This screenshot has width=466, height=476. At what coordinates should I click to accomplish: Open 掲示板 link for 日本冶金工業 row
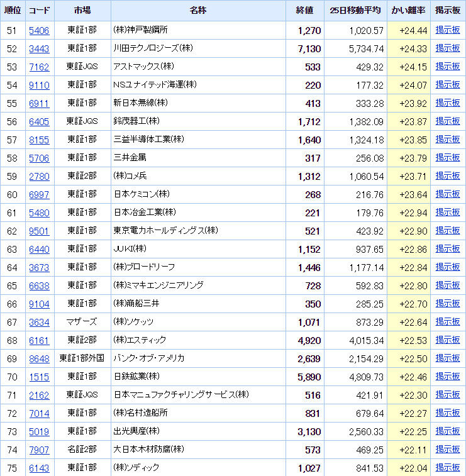(448, 212)
